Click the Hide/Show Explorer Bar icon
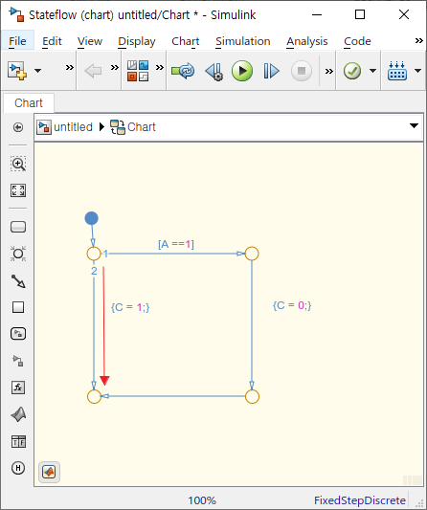This screenshot has height=510, width=427. coord(18,127)
